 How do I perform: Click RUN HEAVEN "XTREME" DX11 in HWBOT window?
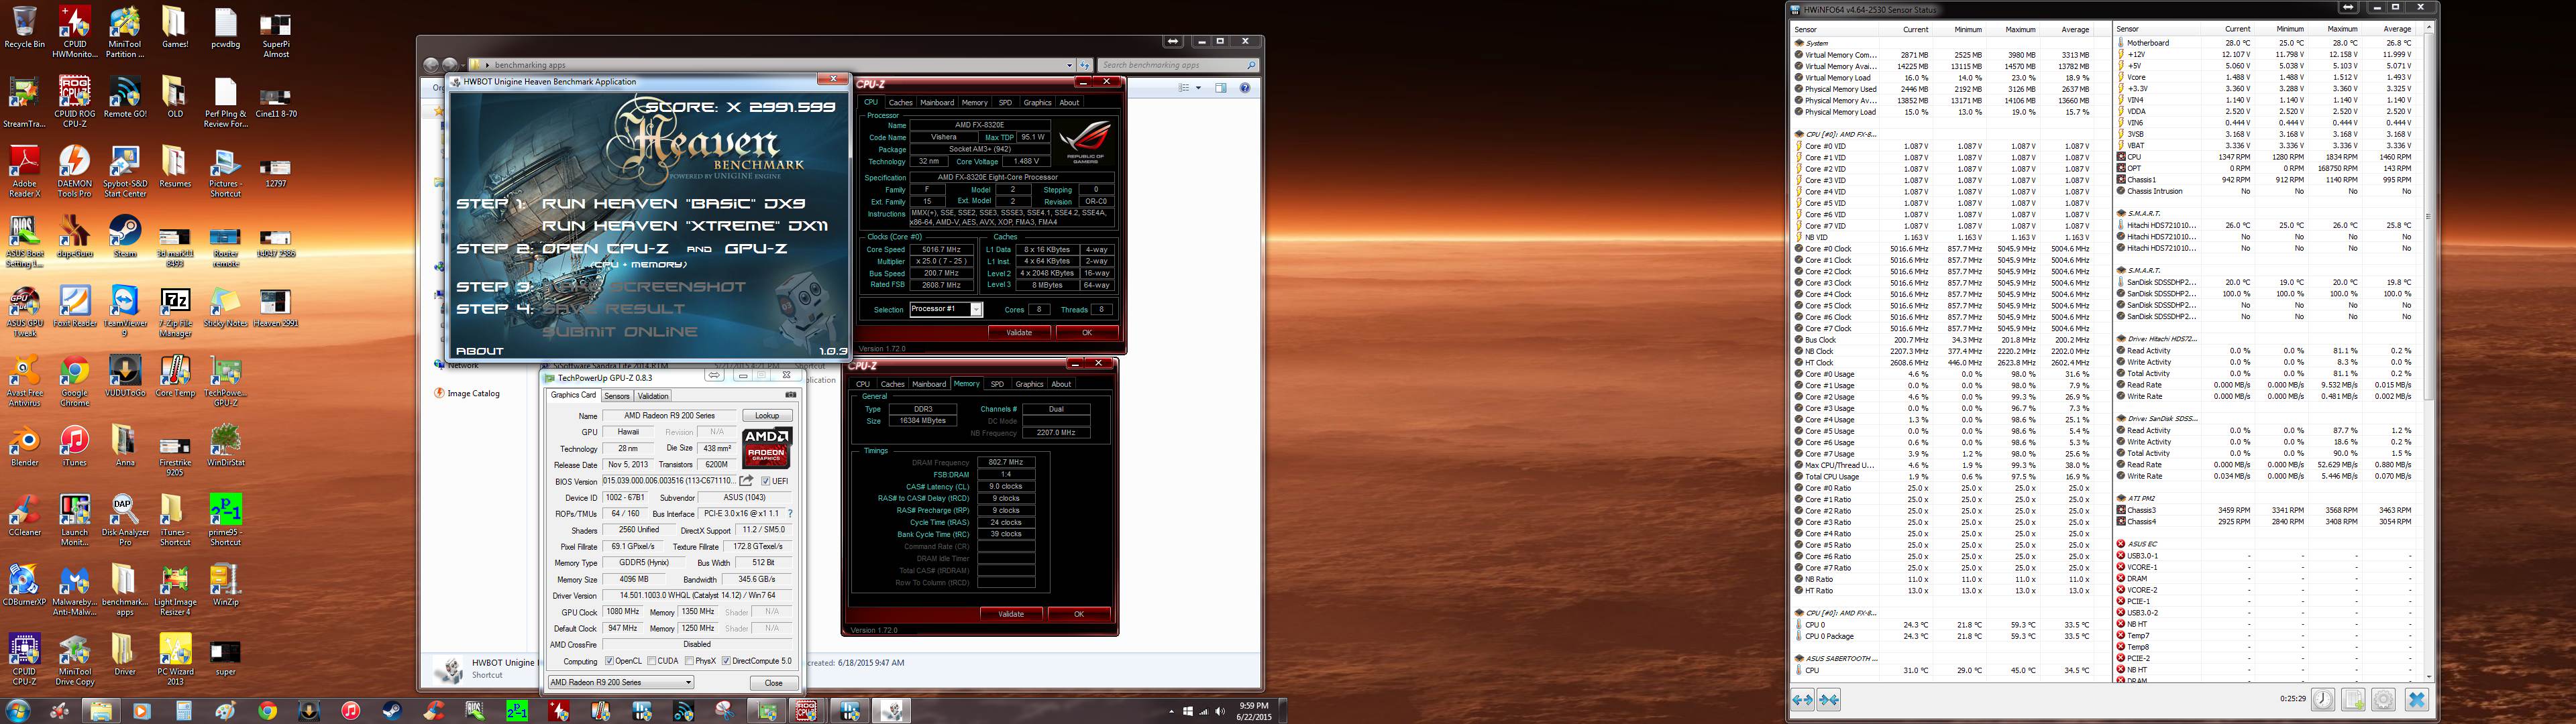(684, 226)
